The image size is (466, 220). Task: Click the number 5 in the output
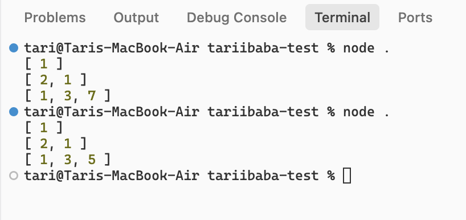92,160
